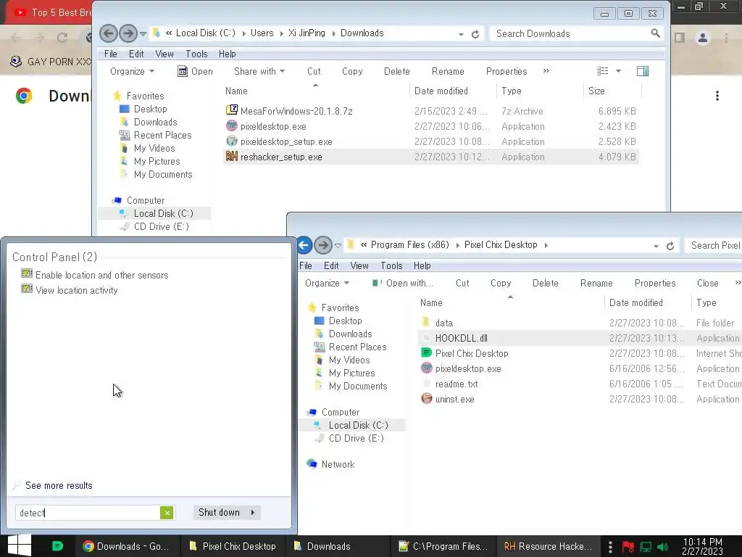Open Help menu in Pixel Chix window
This screenshot has height=557, width=742.
click(422, 265)
